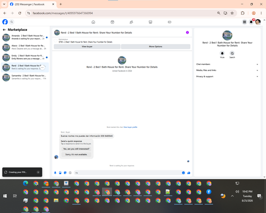Open the volume speaker tray icon
The width and height of the screenshot is (266, 213).
[237, 192]
